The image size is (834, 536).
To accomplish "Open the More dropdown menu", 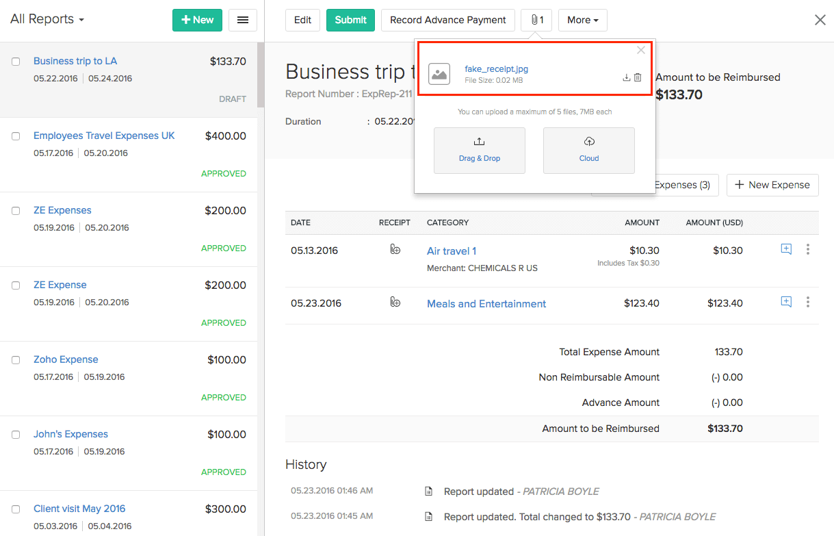I will point(582,20).
